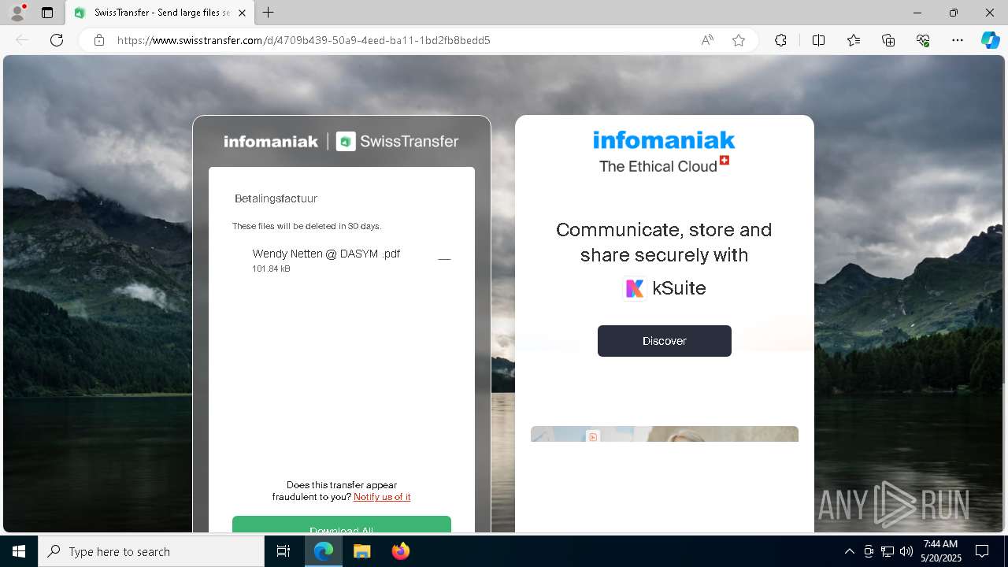Select the SwissTransfer tab
Image resolution: width=1008 pixels, height=567 pixels.
tap(161, 13)
